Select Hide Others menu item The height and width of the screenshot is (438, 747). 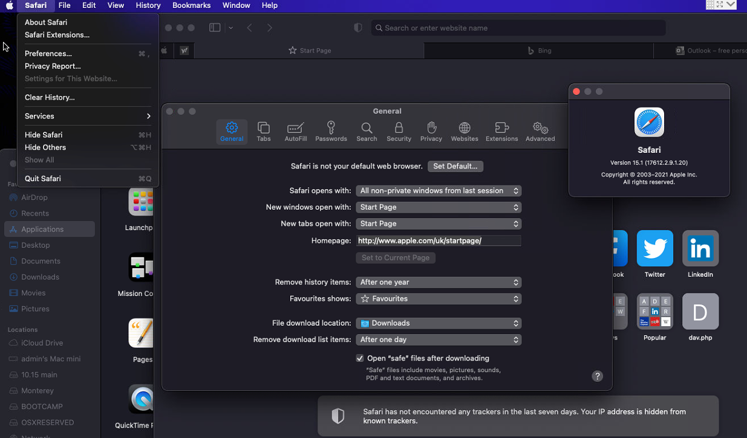coord(88,147)
